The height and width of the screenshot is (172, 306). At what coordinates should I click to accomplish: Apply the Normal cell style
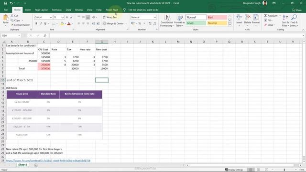point(196,17)
